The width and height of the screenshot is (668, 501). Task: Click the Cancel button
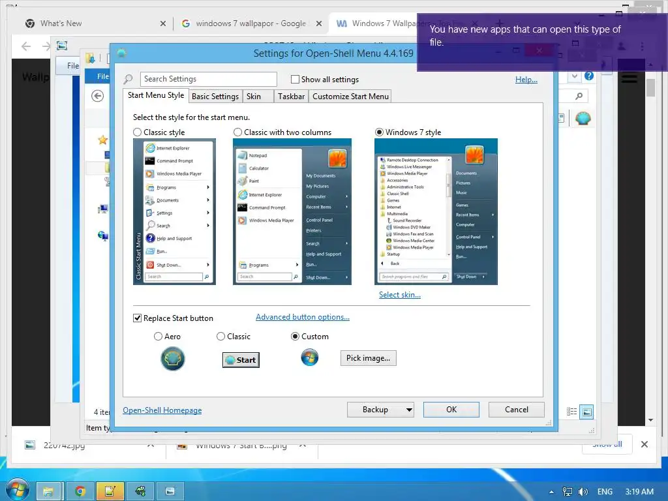(x=517, y=410)
